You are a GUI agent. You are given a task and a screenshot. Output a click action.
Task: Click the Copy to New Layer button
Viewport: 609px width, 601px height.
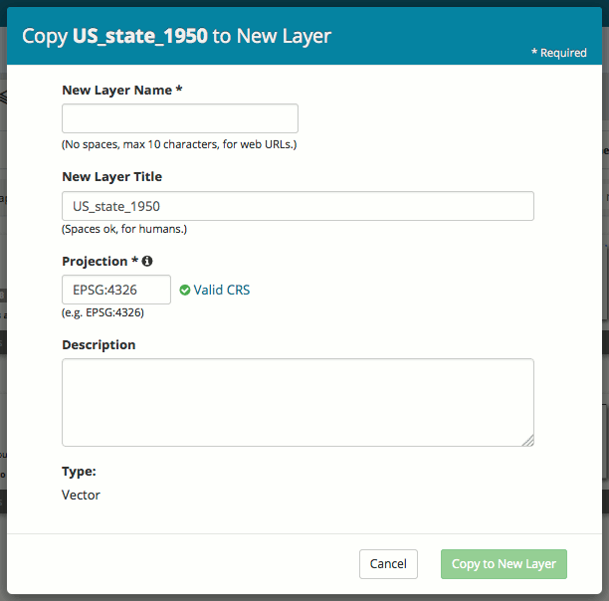pyautogui.click(x=504, y=564)
